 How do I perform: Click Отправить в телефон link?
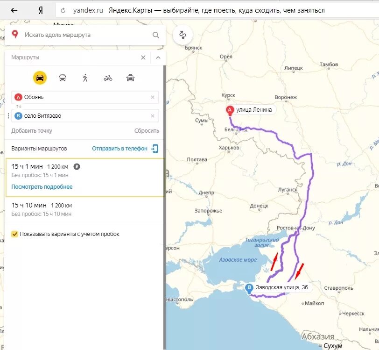click(119, 149)
